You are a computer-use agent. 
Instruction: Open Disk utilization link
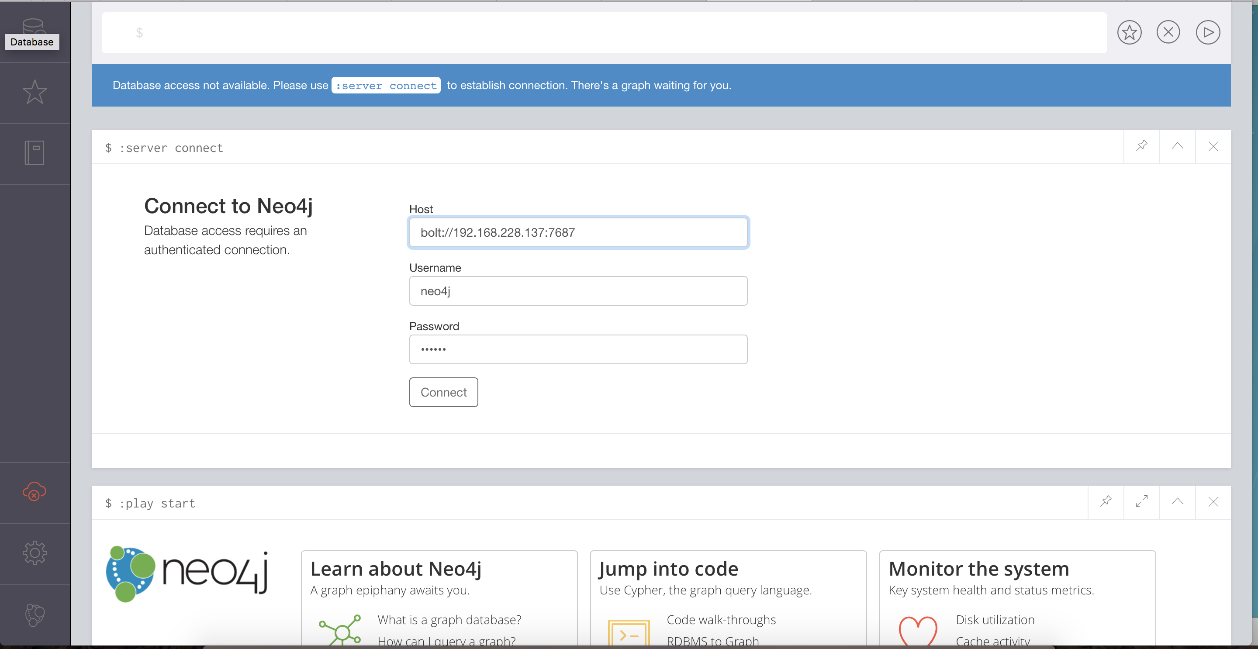995,620
